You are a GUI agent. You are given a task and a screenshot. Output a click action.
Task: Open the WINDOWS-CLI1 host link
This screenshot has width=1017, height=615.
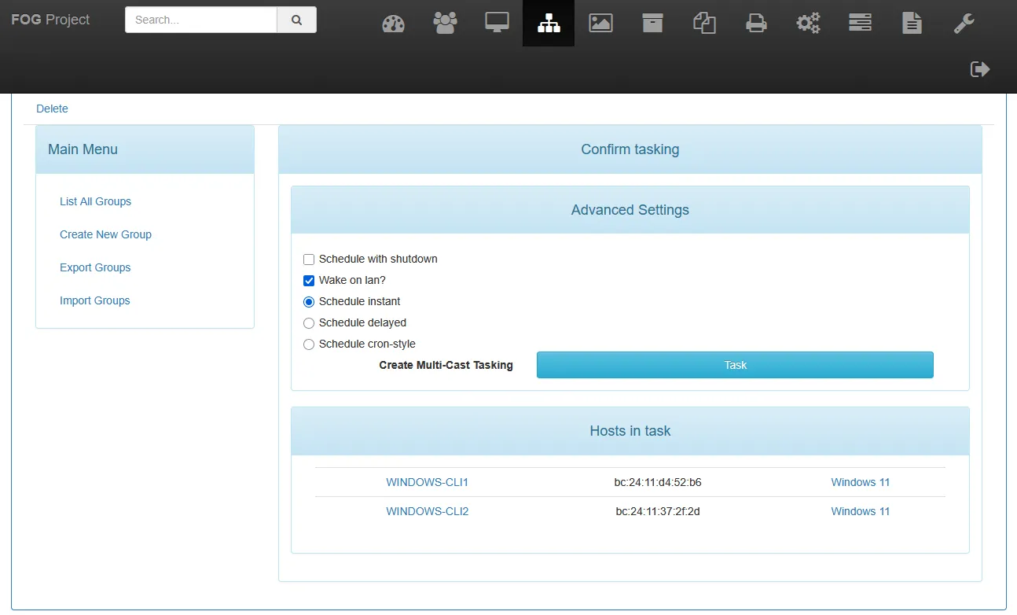[427, 482]
